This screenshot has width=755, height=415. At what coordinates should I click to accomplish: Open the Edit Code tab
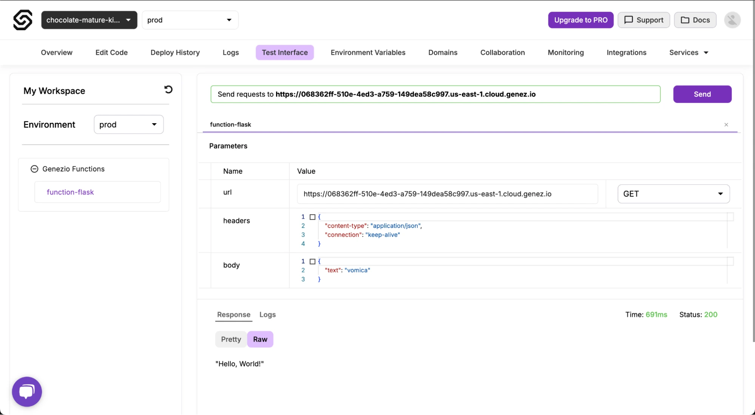pos(111,53)
